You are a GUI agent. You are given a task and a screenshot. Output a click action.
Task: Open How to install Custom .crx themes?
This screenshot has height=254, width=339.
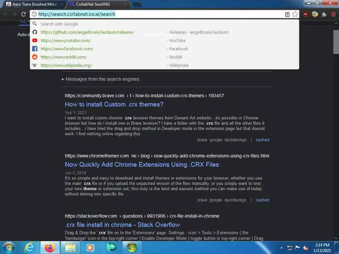[114, 104]
